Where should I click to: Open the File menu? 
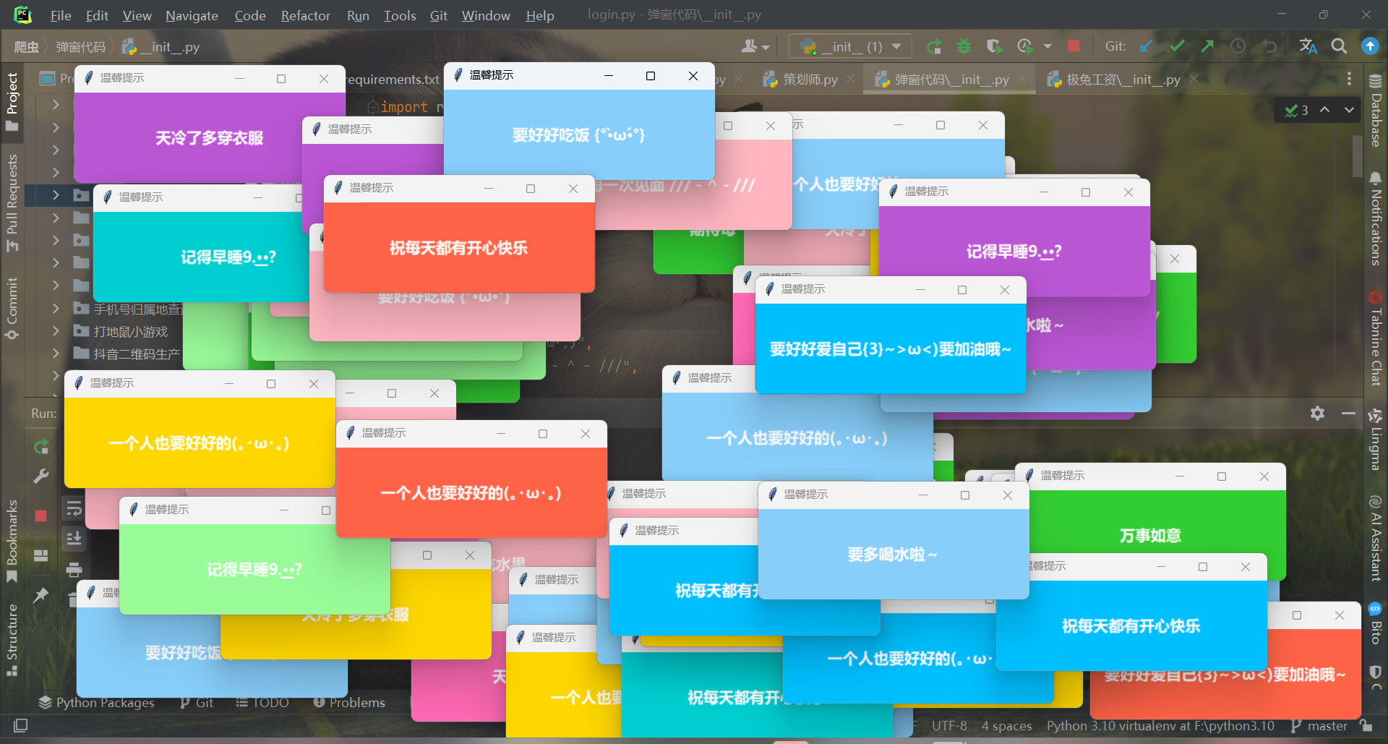[61, 15]
